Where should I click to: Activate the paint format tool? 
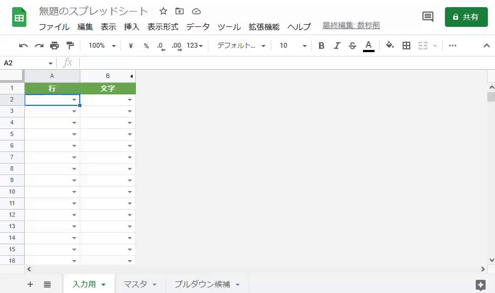coord(70,46)
